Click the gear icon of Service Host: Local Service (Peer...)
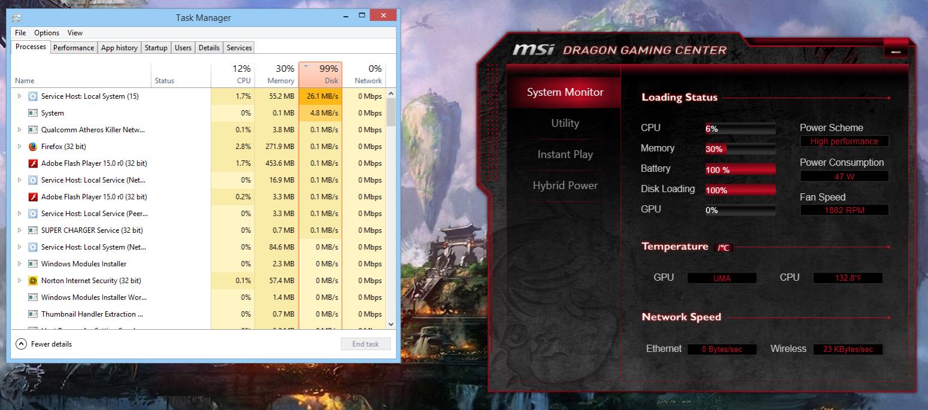Viewport: 928px width, 410px height. coord(33,214)
